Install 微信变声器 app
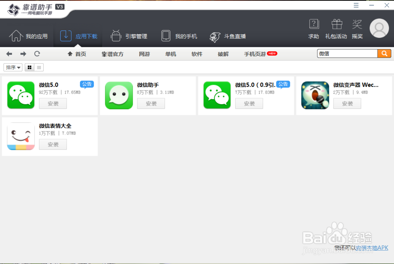Screen dimensions: 394x264 pos(347,103)
